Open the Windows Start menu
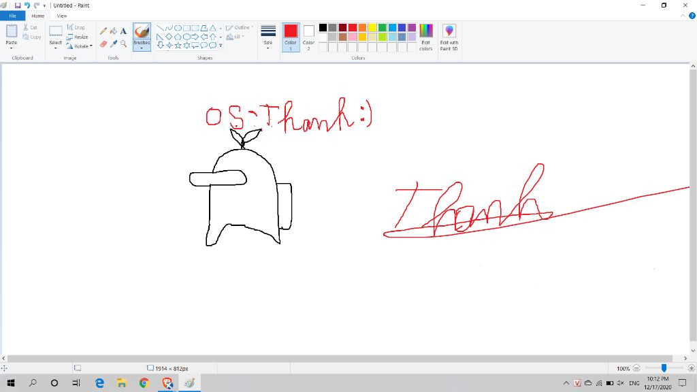 click(x=11, y=382)
